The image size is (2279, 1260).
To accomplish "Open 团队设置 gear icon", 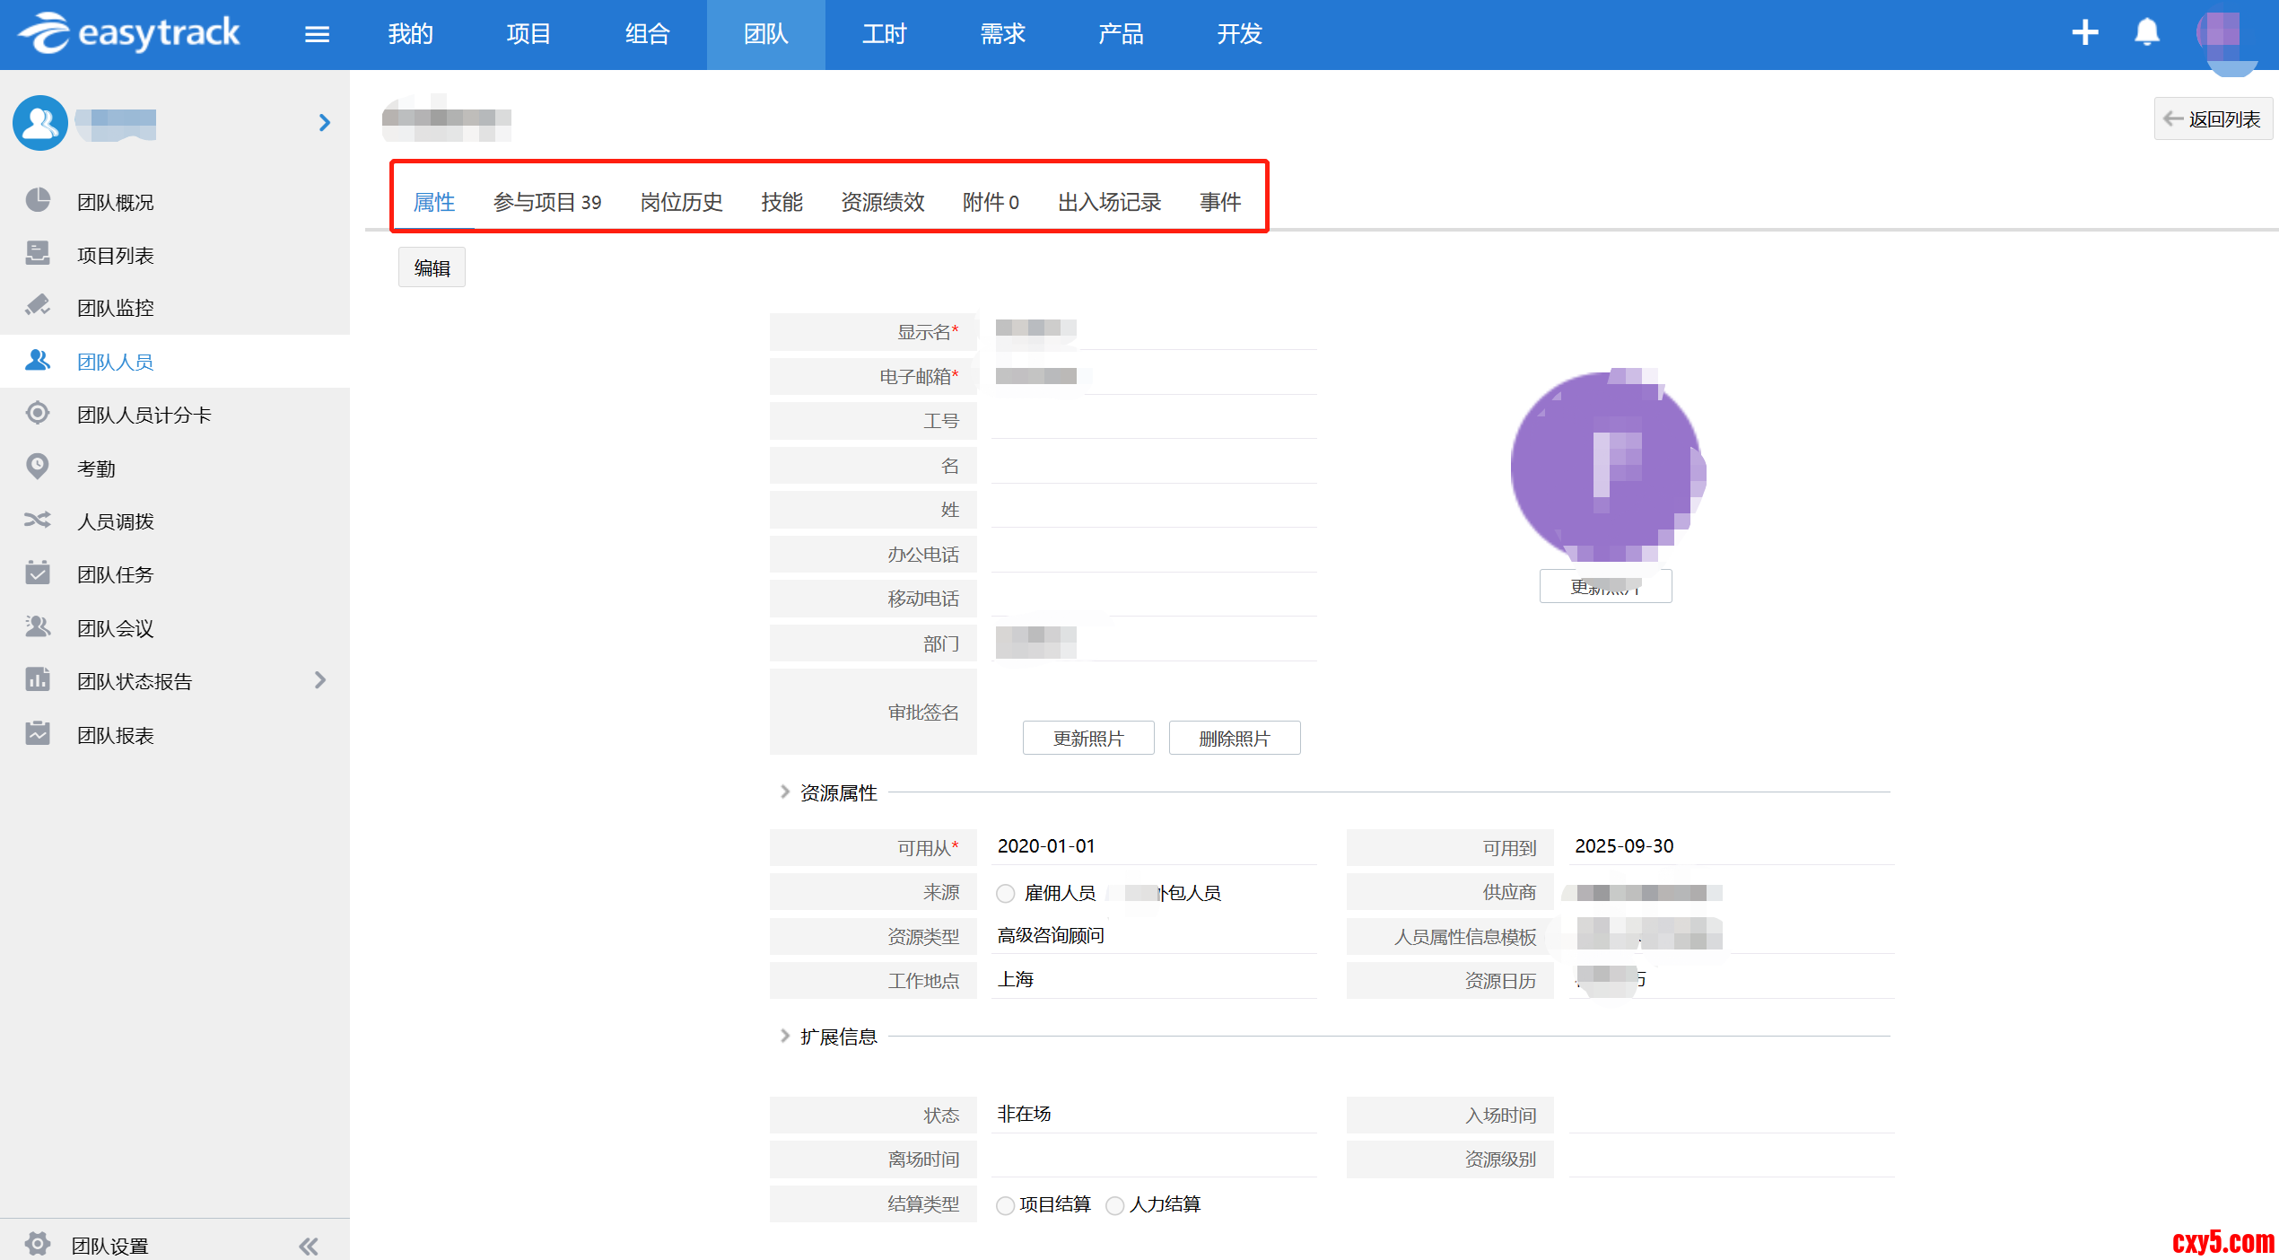I will (38, 1244).
